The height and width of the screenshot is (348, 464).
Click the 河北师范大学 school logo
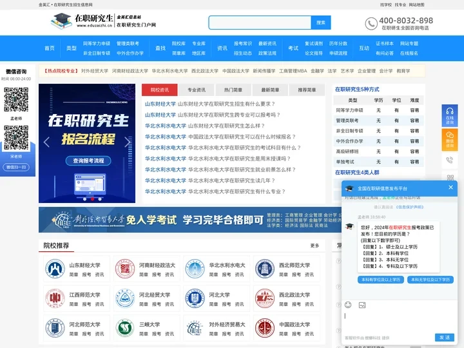click(55, 328)
